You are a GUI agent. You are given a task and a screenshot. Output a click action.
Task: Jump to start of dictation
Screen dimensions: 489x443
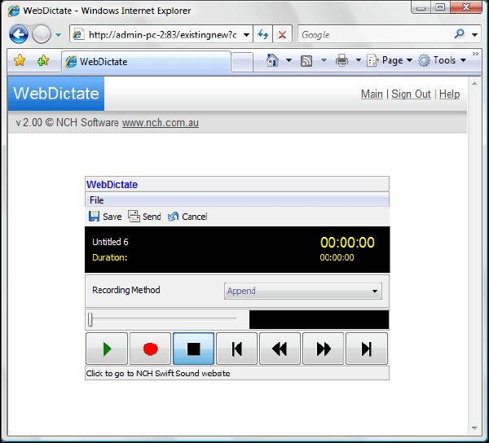tap(236, 349)
